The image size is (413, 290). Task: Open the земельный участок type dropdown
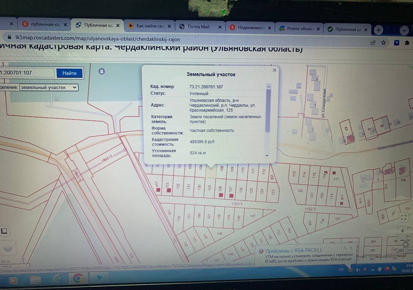(49, 87)
